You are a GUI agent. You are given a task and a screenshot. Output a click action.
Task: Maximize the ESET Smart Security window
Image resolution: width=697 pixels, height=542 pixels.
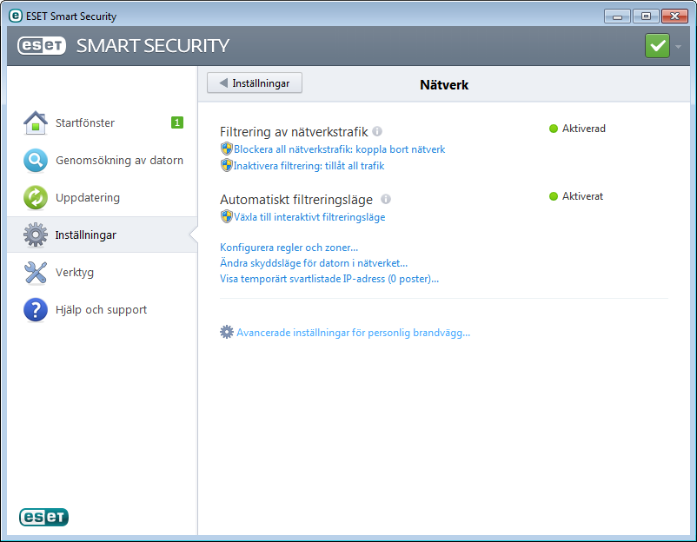pyautogui.click(x=646, y=17)
